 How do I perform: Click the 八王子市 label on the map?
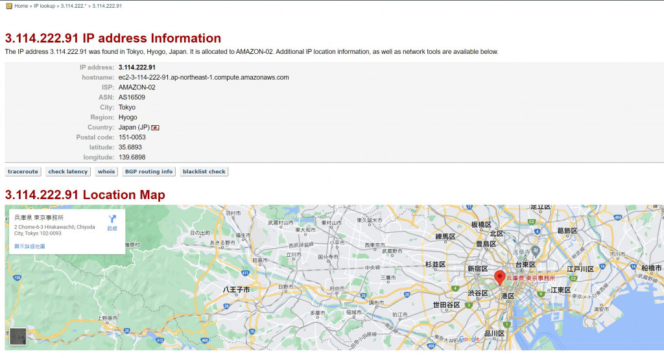click(236, 290)
